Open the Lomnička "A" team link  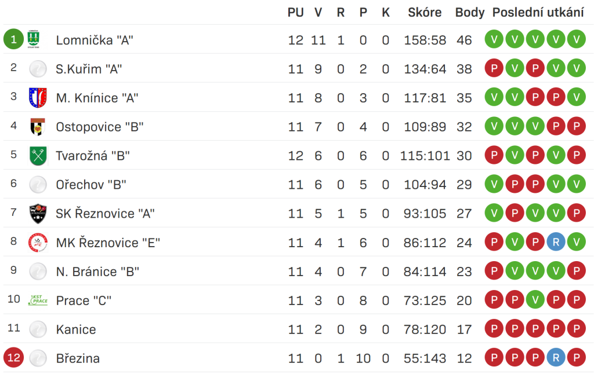pos(95,40)
